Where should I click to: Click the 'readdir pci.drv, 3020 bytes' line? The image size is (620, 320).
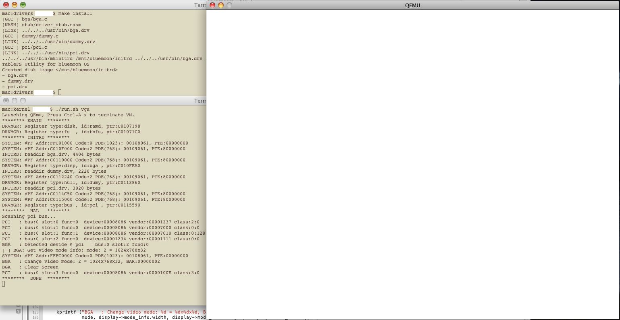click(x=52, y=188)
